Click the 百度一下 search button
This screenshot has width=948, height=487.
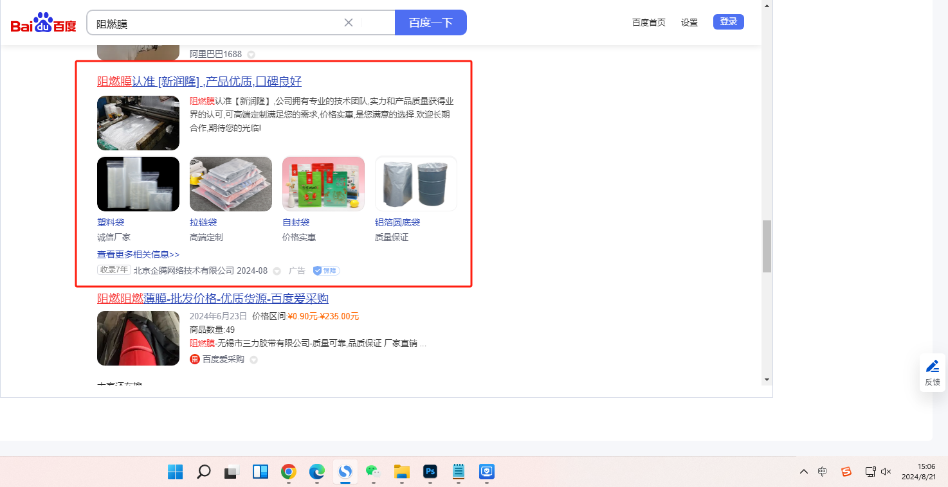pyautogui.click(x=431, y=22)
